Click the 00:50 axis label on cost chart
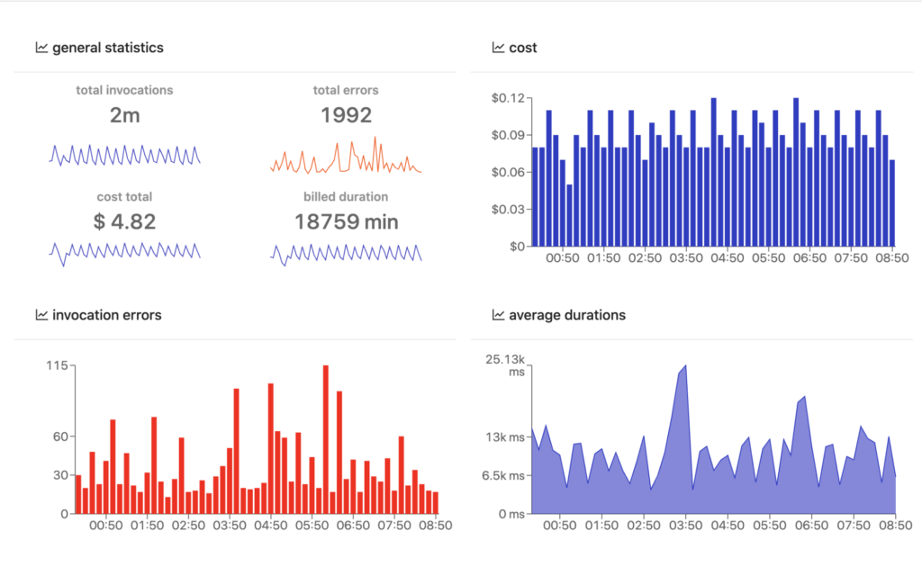The height and width of the screenshot is (576, 922). tap(562, 258)
